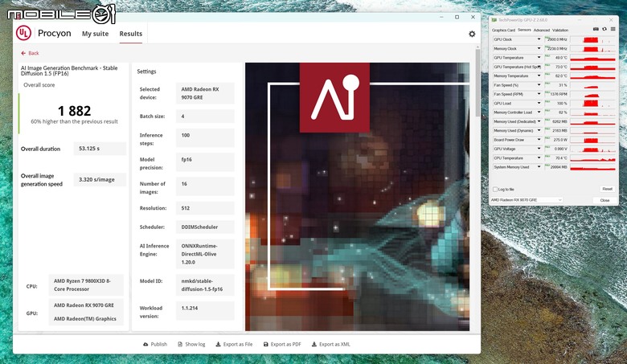
Task: Open Procyon settings gear icon
Action: point(472,34)
